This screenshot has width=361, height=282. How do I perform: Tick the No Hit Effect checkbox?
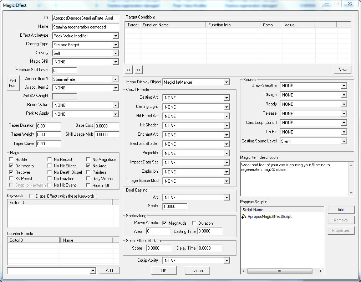50,166
